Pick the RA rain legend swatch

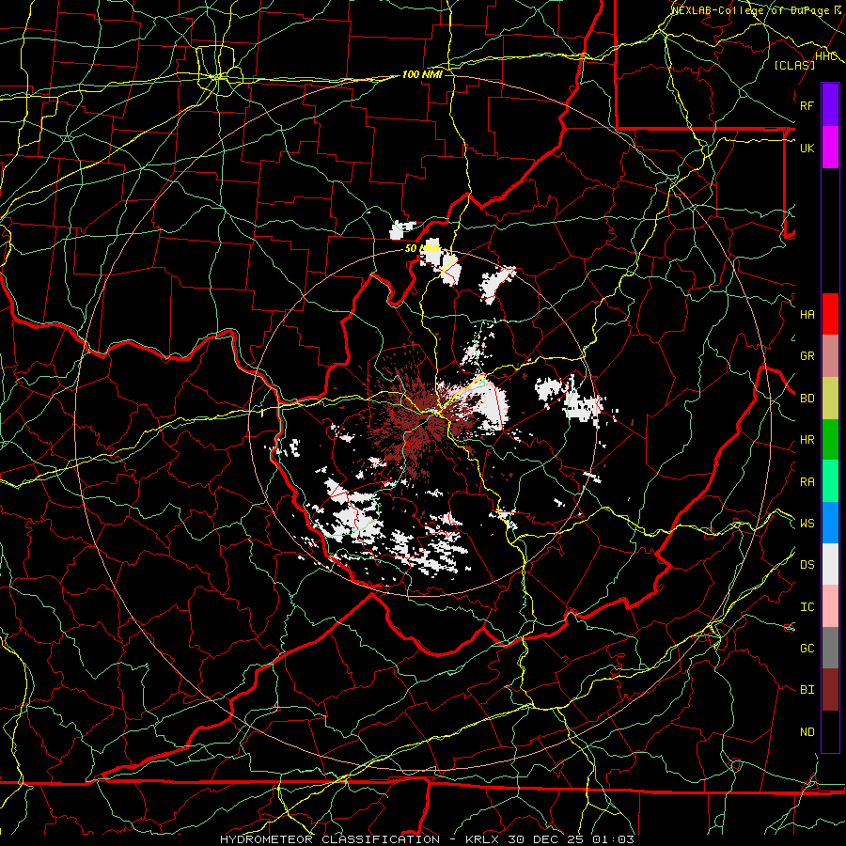(830, 481)
